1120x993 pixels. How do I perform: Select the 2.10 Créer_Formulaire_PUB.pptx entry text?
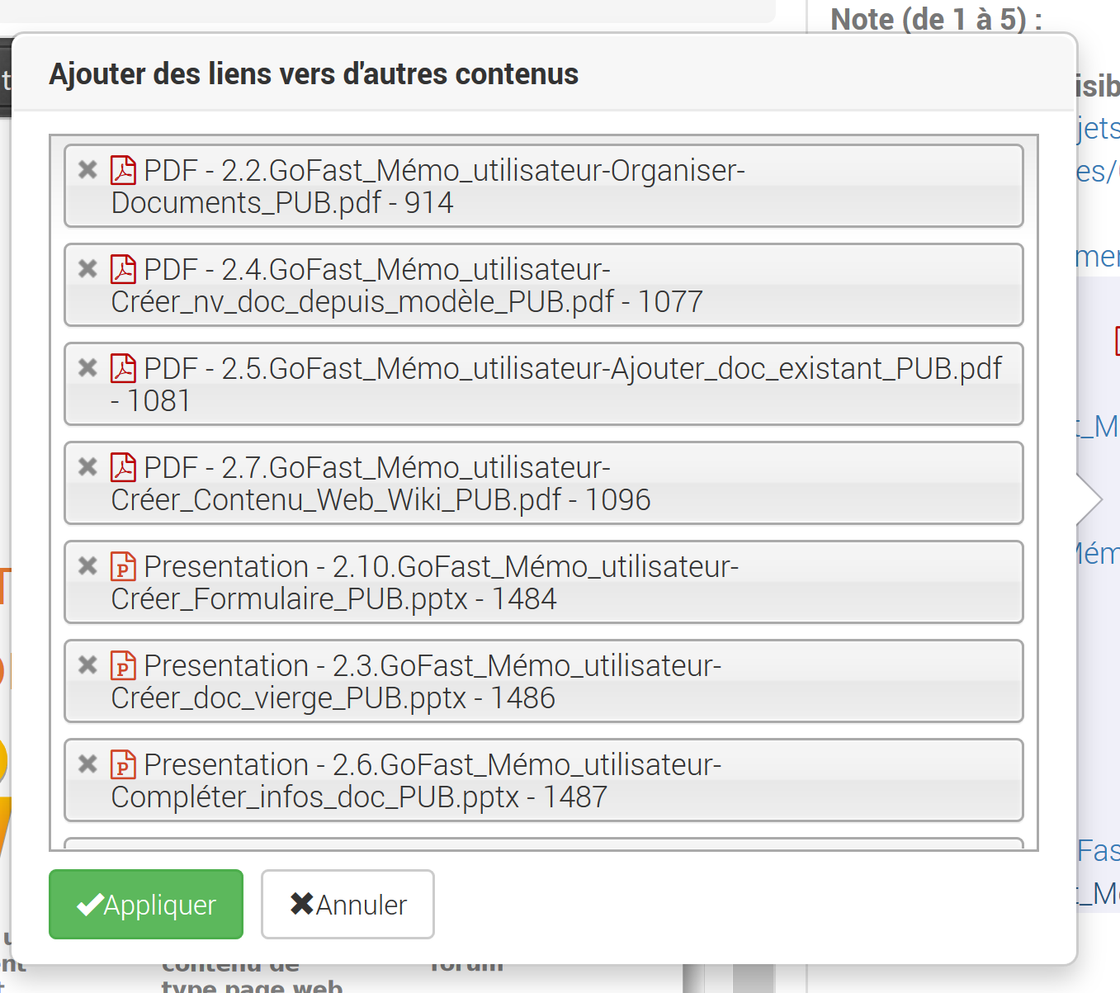tap(441, 567)
